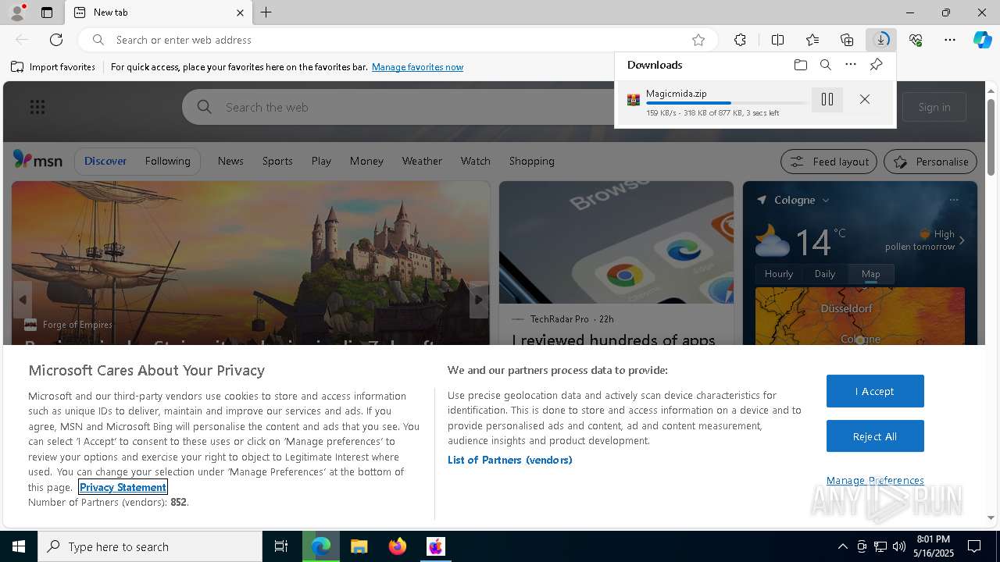Image resolution: width=1000 pixels, height=562 pixels.
Task: Open the browser profile icon
Action: 16,12
